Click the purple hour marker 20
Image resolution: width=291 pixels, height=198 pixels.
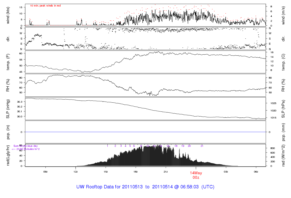tap(189, 146)
